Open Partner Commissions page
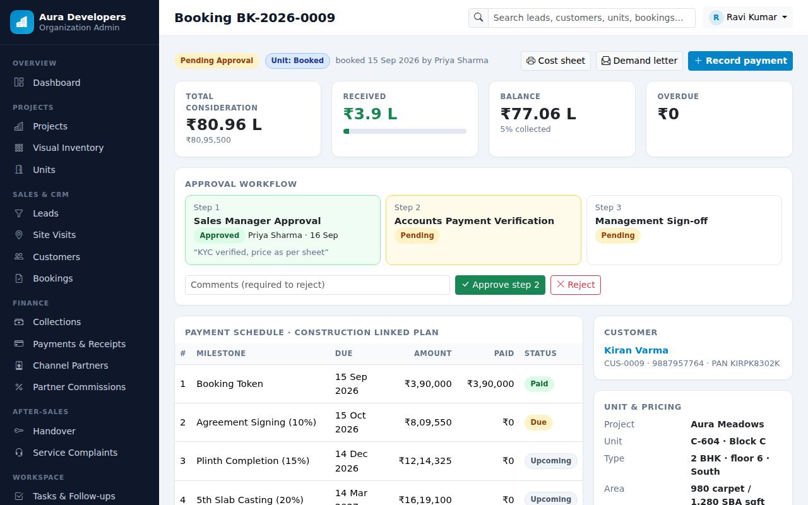 [80, 387]
